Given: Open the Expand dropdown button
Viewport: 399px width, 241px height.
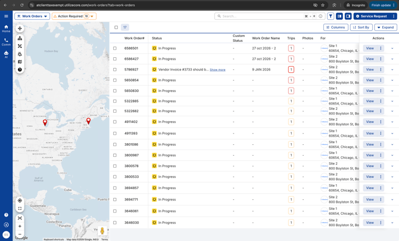Looking at the screenshot, I should (x=385, y=27).
